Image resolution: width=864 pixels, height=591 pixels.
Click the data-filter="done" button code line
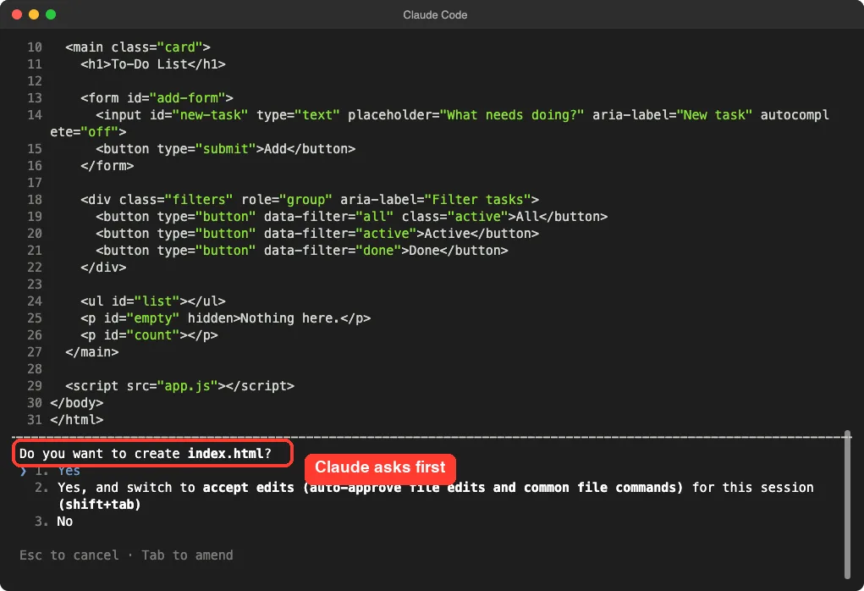(302, 251)
